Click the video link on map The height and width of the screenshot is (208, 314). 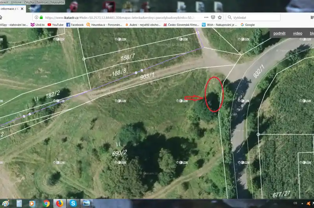click(x=298, y=33)
